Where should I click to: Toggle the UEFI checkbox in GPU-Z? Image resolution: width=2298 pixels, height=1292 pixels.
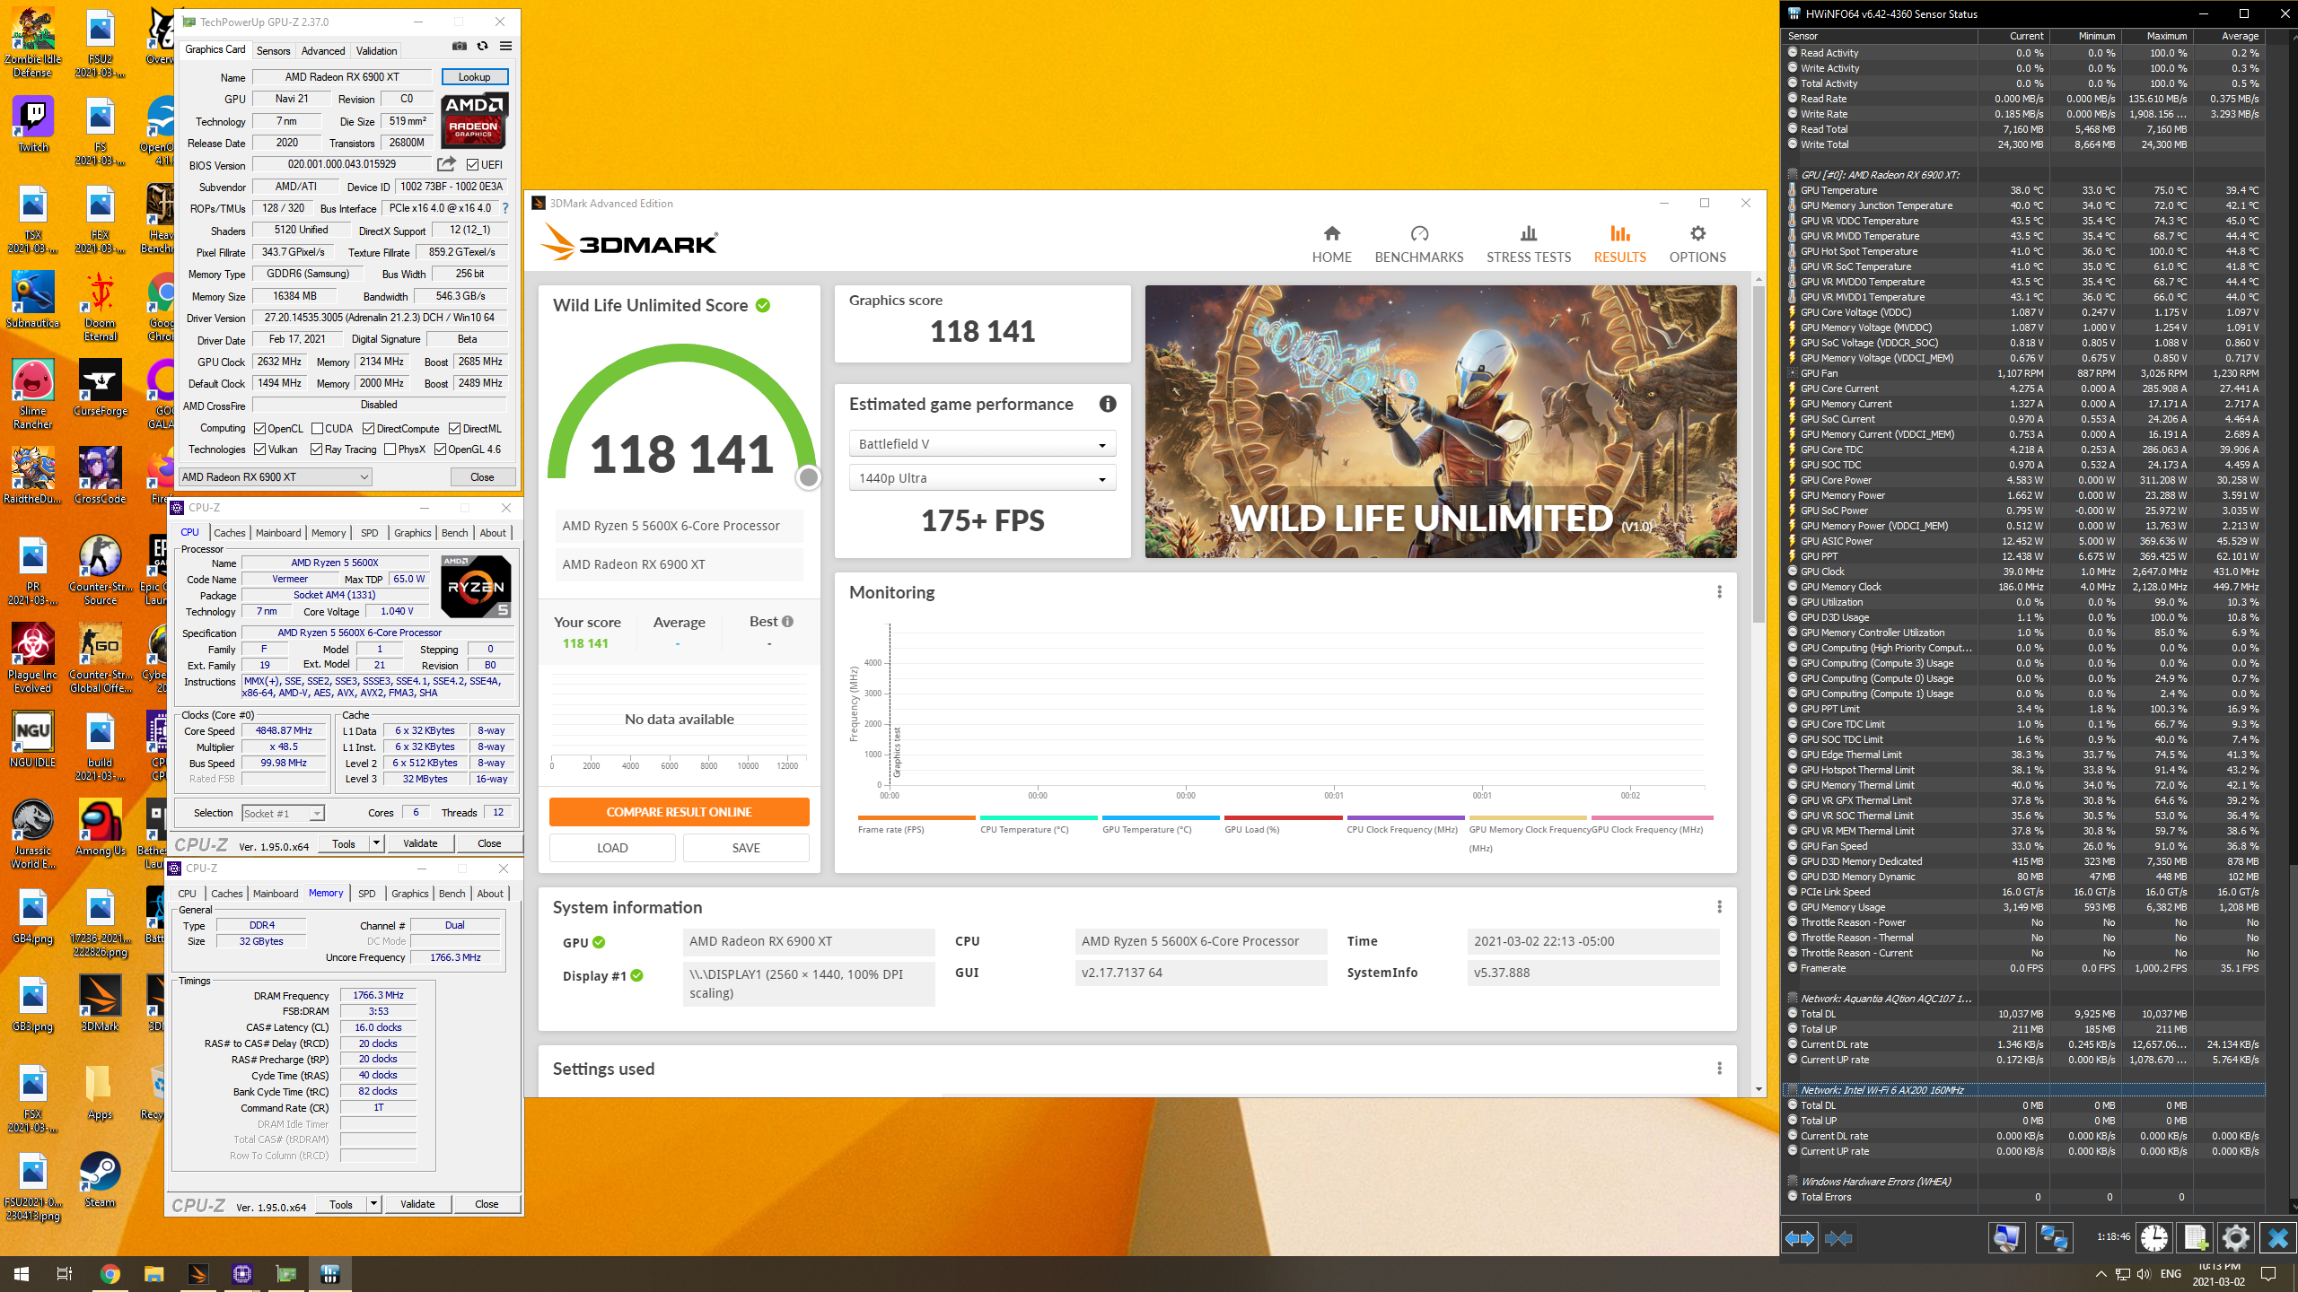point(473,164)
